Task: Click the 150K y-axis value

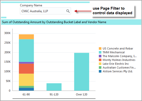Action: pyautogui.click(x=7, y=62)
